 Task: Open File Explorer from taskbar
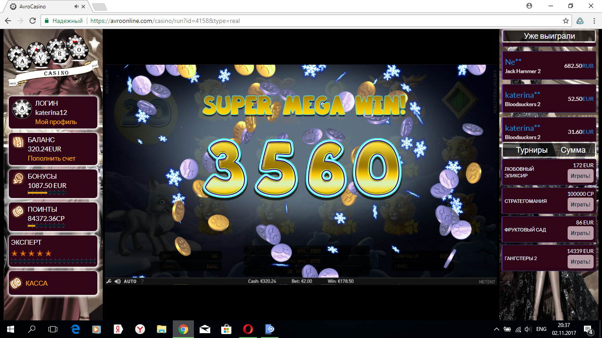coord(161,329)
